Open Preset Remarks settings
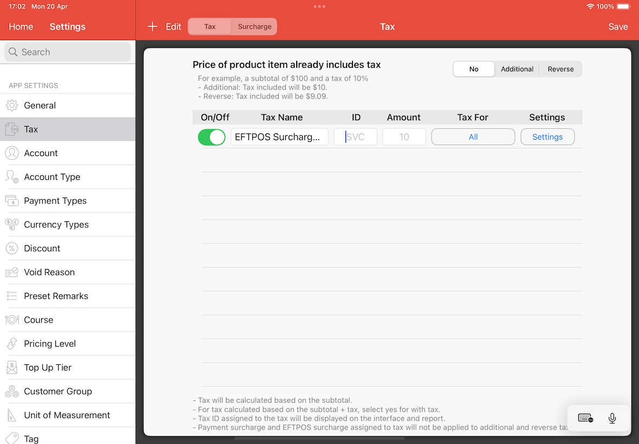 [68, 296]
